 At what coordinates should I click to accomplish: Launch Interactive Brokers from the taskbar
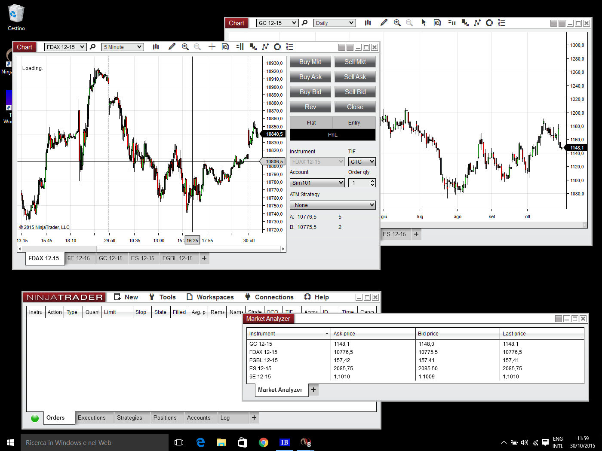pyautogui.click(x=284, y=442)
